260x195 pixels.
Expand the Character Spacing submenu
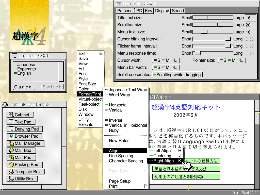coord(126,161)
